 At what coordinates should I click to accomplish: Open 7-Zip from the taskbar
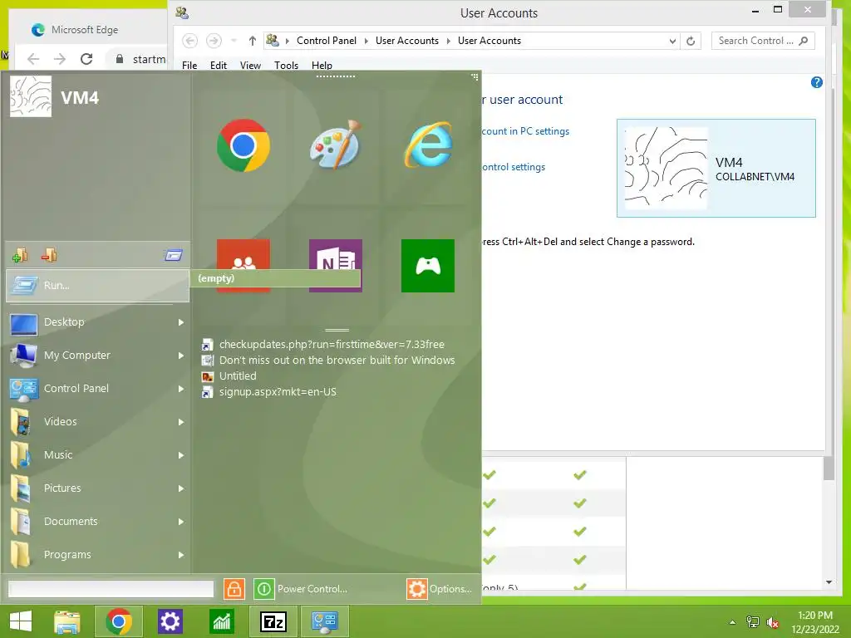coord(273,621)
